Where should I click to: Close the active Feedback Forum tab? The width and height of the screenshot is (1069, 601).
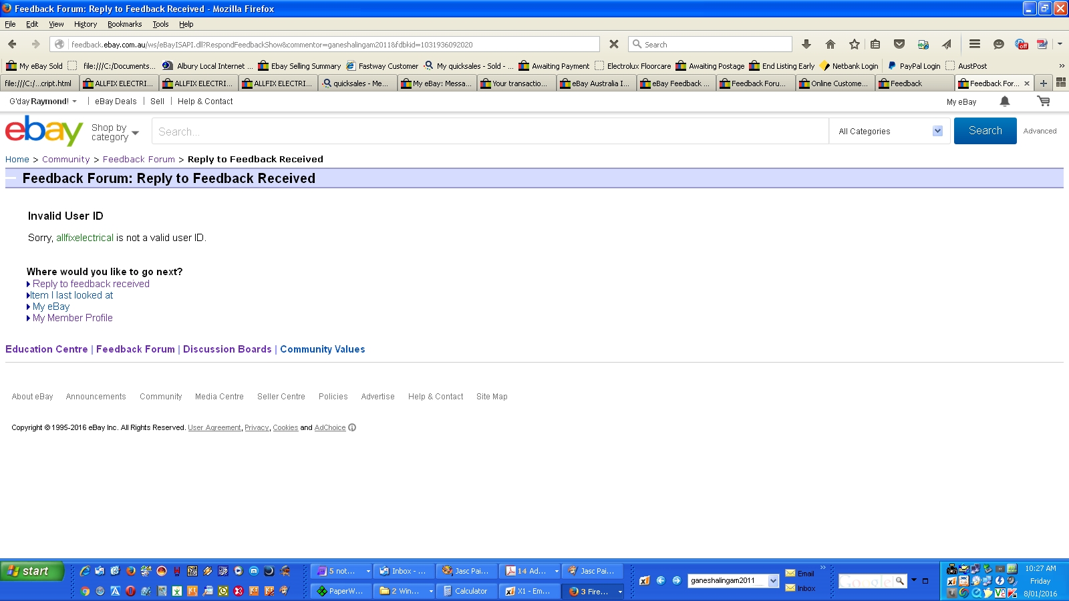(1027, 83)
